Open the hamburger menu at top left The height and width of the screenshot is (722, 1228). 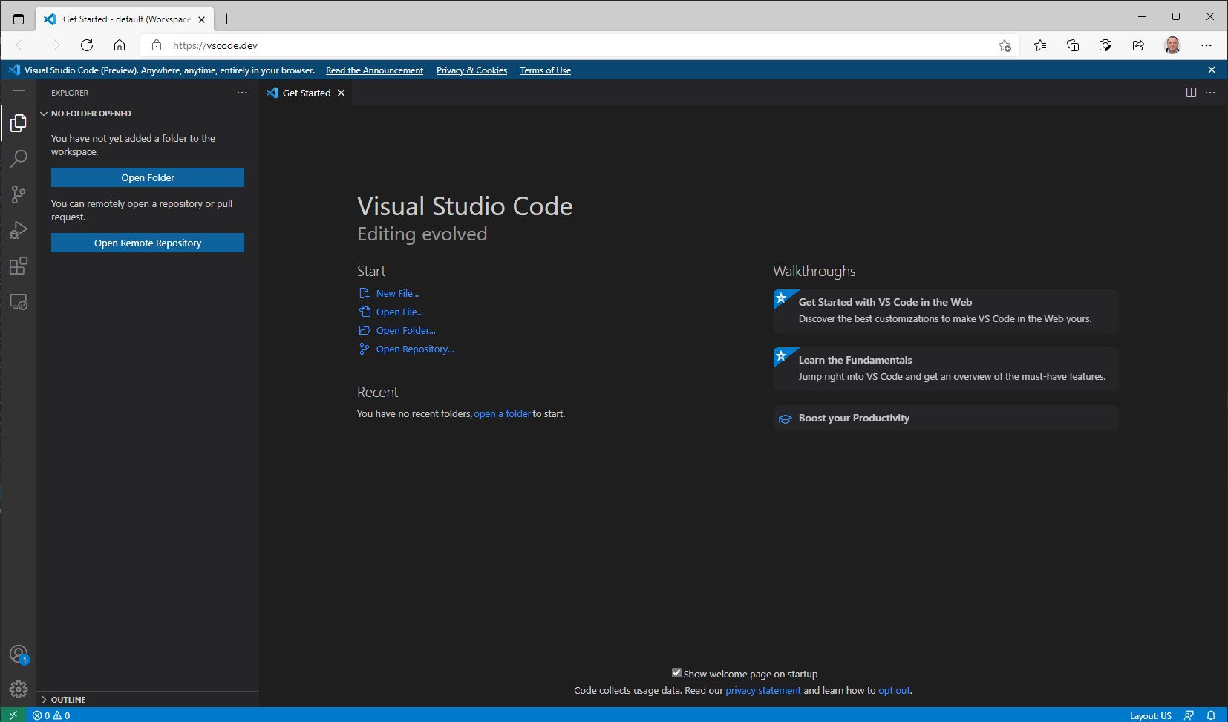point(19,93)
